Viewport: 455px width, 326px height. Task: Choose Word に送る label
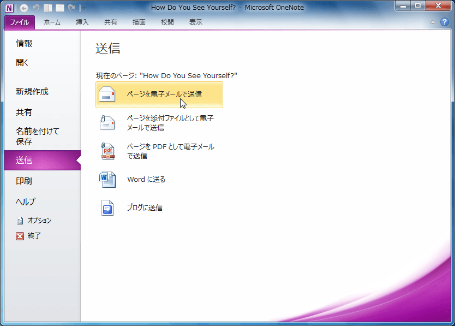pos(146,180)
